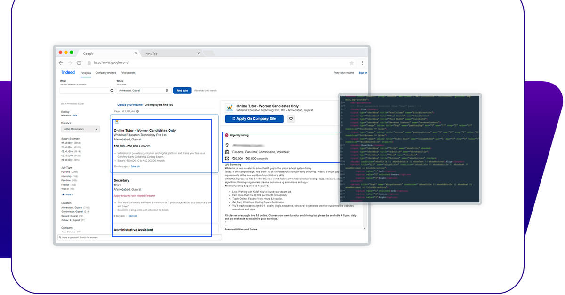Click Have a question search field
Image resolution: width=565 pixels, height=295 pixels.
pyautogui.click(x=139, y=237)
